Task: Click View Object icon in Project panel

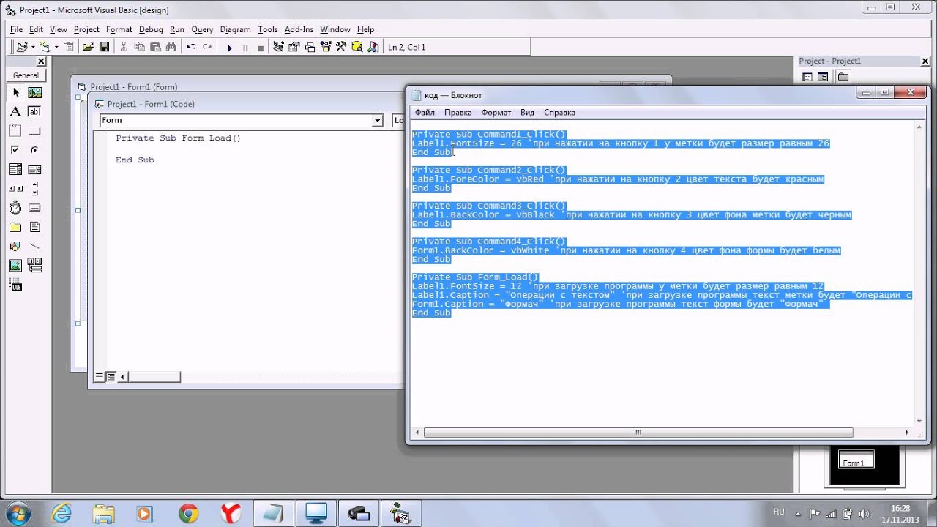Action: [x=823, y=77]
